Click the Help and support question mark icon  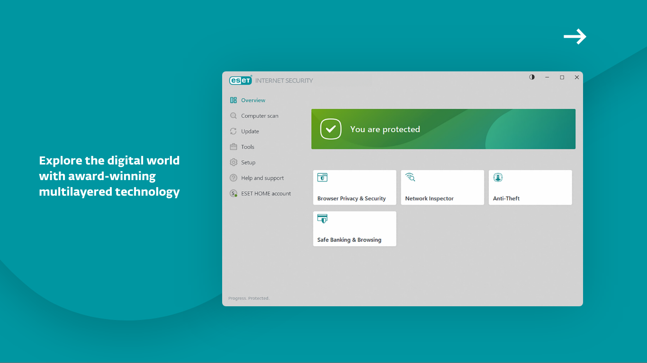point(233,178)
